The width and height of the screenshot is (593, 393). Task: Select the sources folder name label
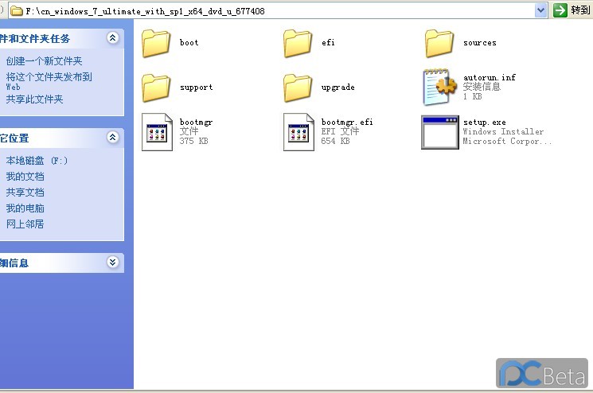click(480, 43)
